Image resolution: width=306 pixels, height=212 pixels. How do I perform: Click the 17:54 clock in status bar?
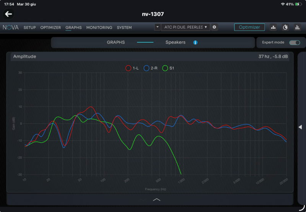tap(9, 4)
